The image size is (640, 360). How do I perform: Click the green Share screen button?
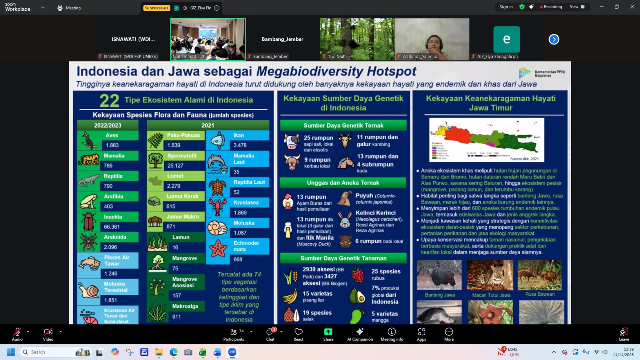click(328, 334)
